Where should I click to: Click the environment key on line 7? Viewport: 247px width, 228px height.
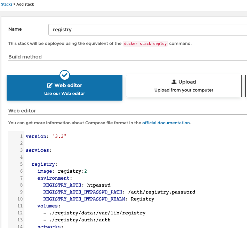(x=54, y=178)
